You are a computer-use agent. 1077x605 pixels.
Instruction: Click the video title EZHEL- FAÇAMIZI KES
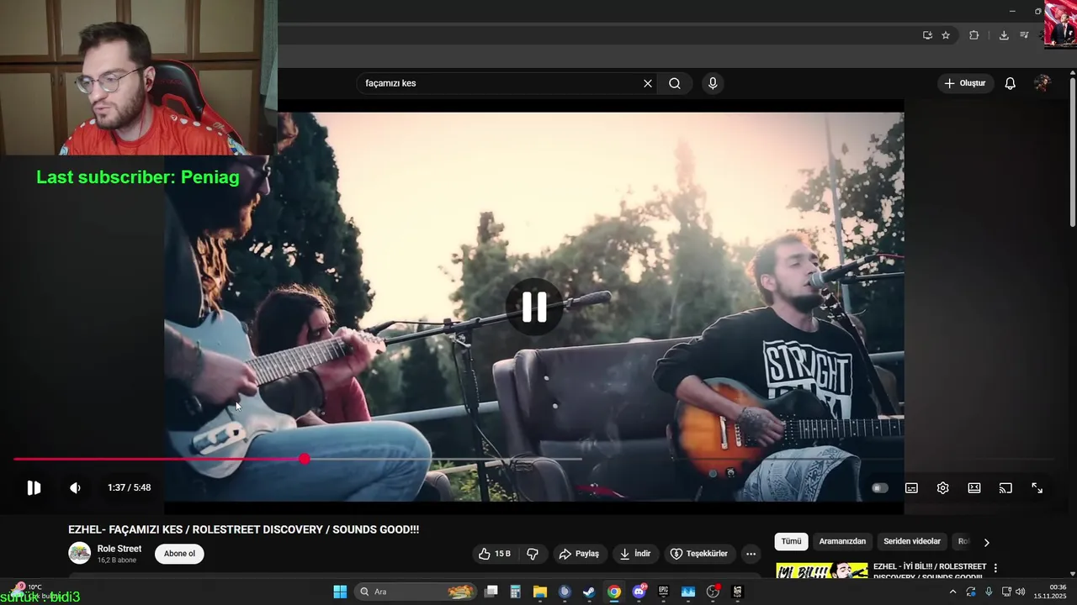pyautogui.click(x=244, y=529)
